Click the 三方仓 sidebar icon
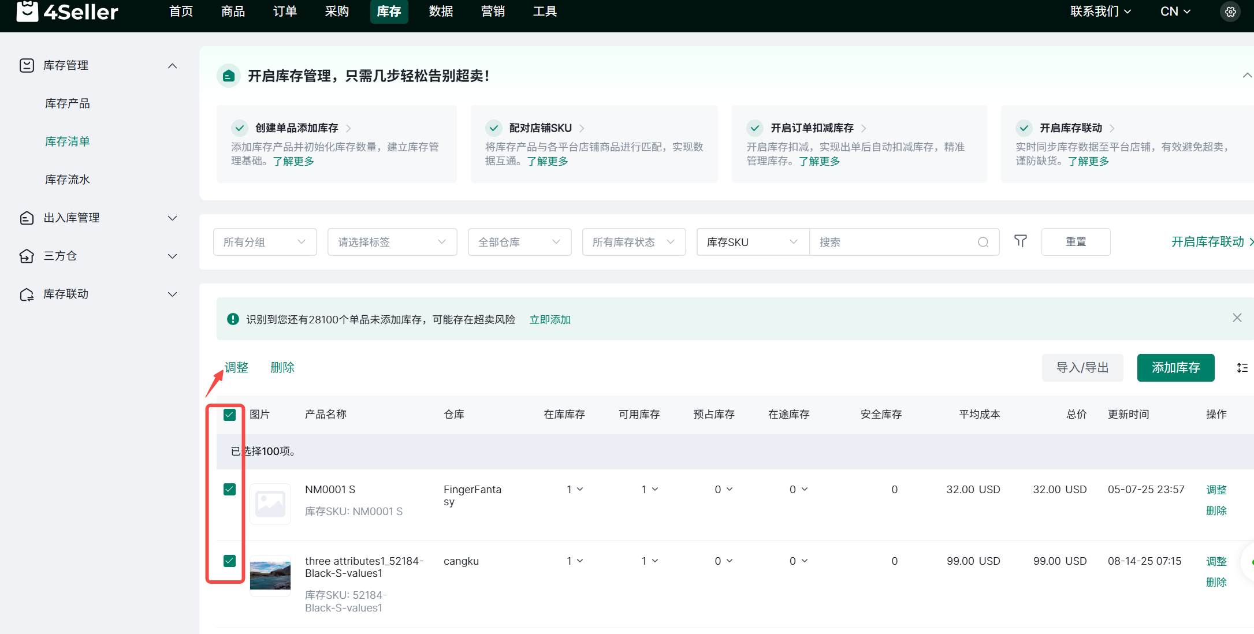This screenshot has width=1254, height=634. [x=27, y=256]
